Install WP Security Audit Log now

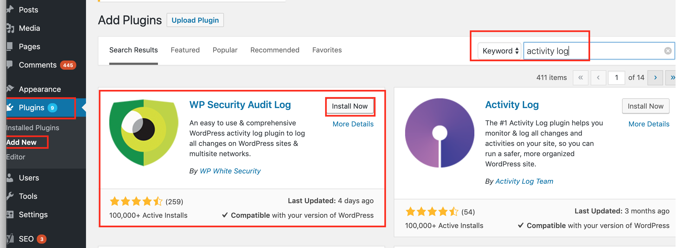[350, 106]
